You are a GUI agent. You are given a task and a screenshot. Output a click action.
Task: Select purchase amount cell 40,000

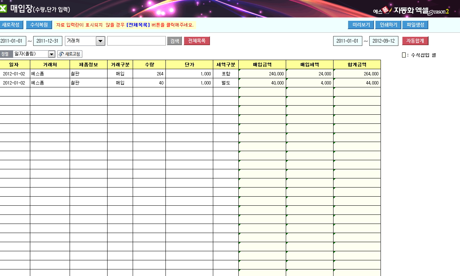[262, 83]
